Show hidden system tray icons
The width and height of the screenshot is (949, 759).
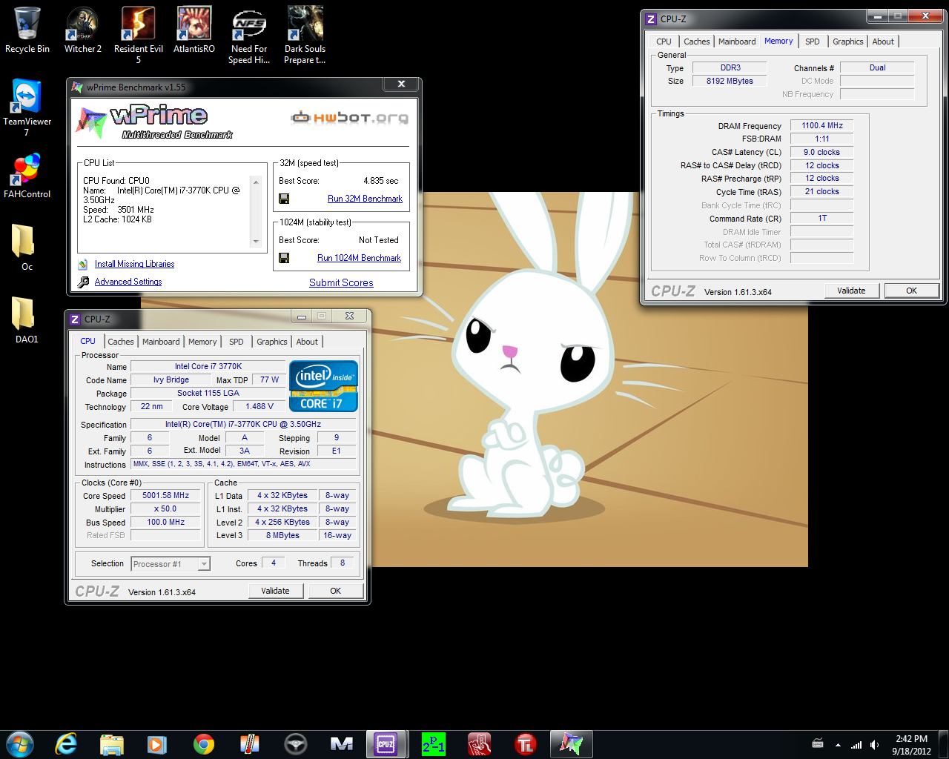point(838,745)
